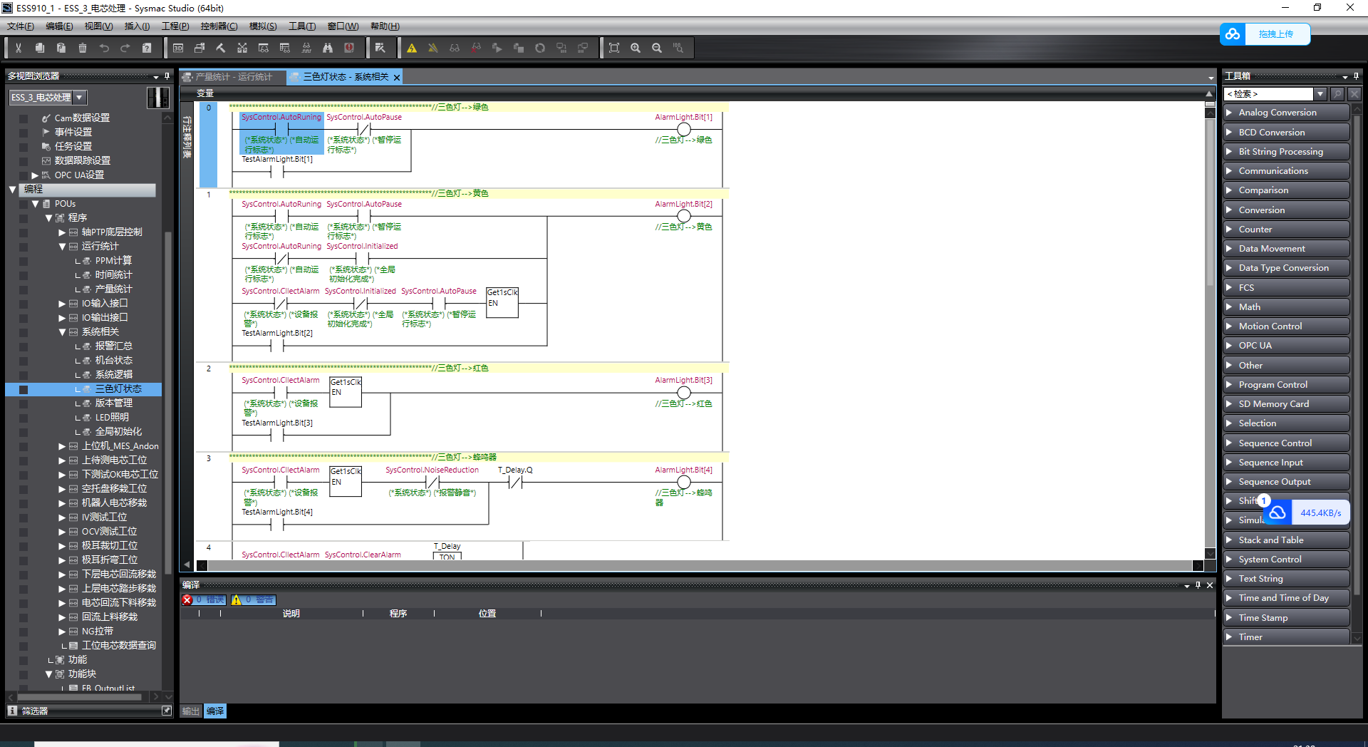The image size is (1368, 747).
Task: Toggle the pin on 工具箱 toolbox panel
Action: [x=1356, y=76]
